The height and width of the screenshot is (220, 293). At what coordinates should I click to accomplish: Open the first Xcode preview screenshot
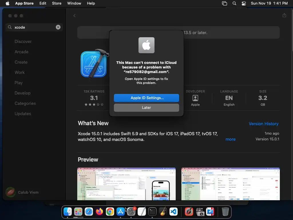[x=126, y=184]
